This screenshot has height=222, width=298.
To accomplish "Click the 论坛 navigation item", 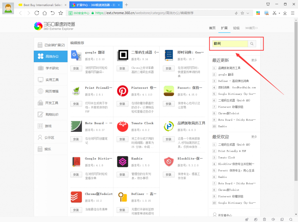I will coord(236,28).
